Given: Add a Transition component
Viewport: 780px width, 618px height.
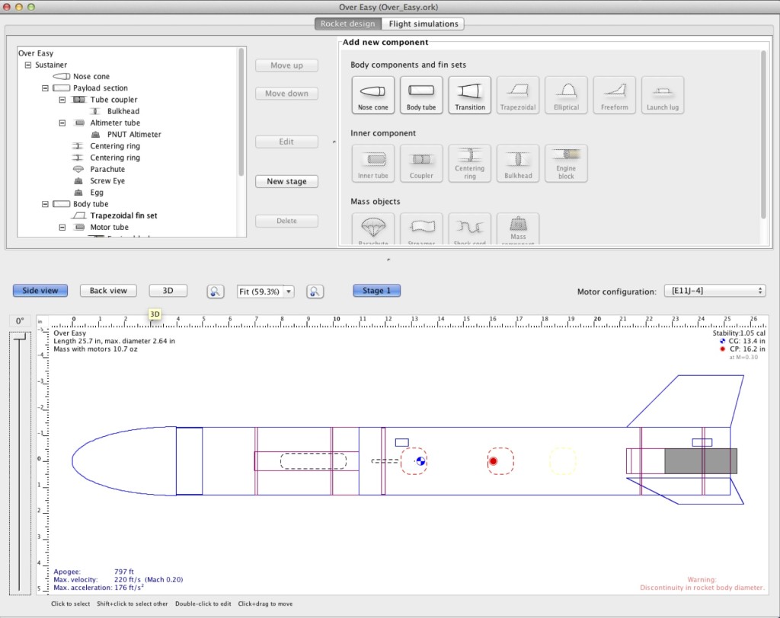Looking at the screenshot, I should 469,95.
